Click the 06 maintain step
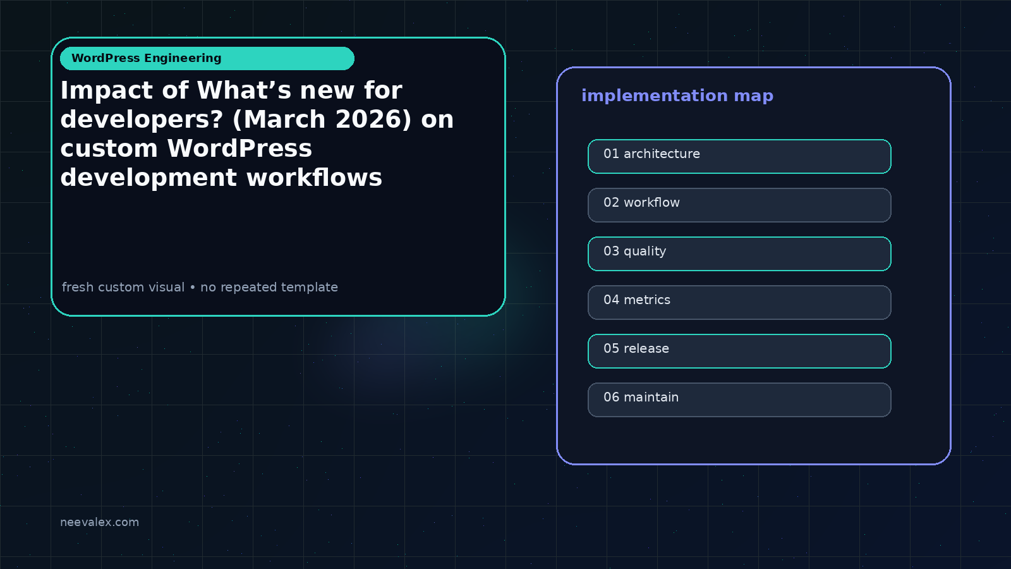This screenshot has width=1011, height=569. click(739, 400)
